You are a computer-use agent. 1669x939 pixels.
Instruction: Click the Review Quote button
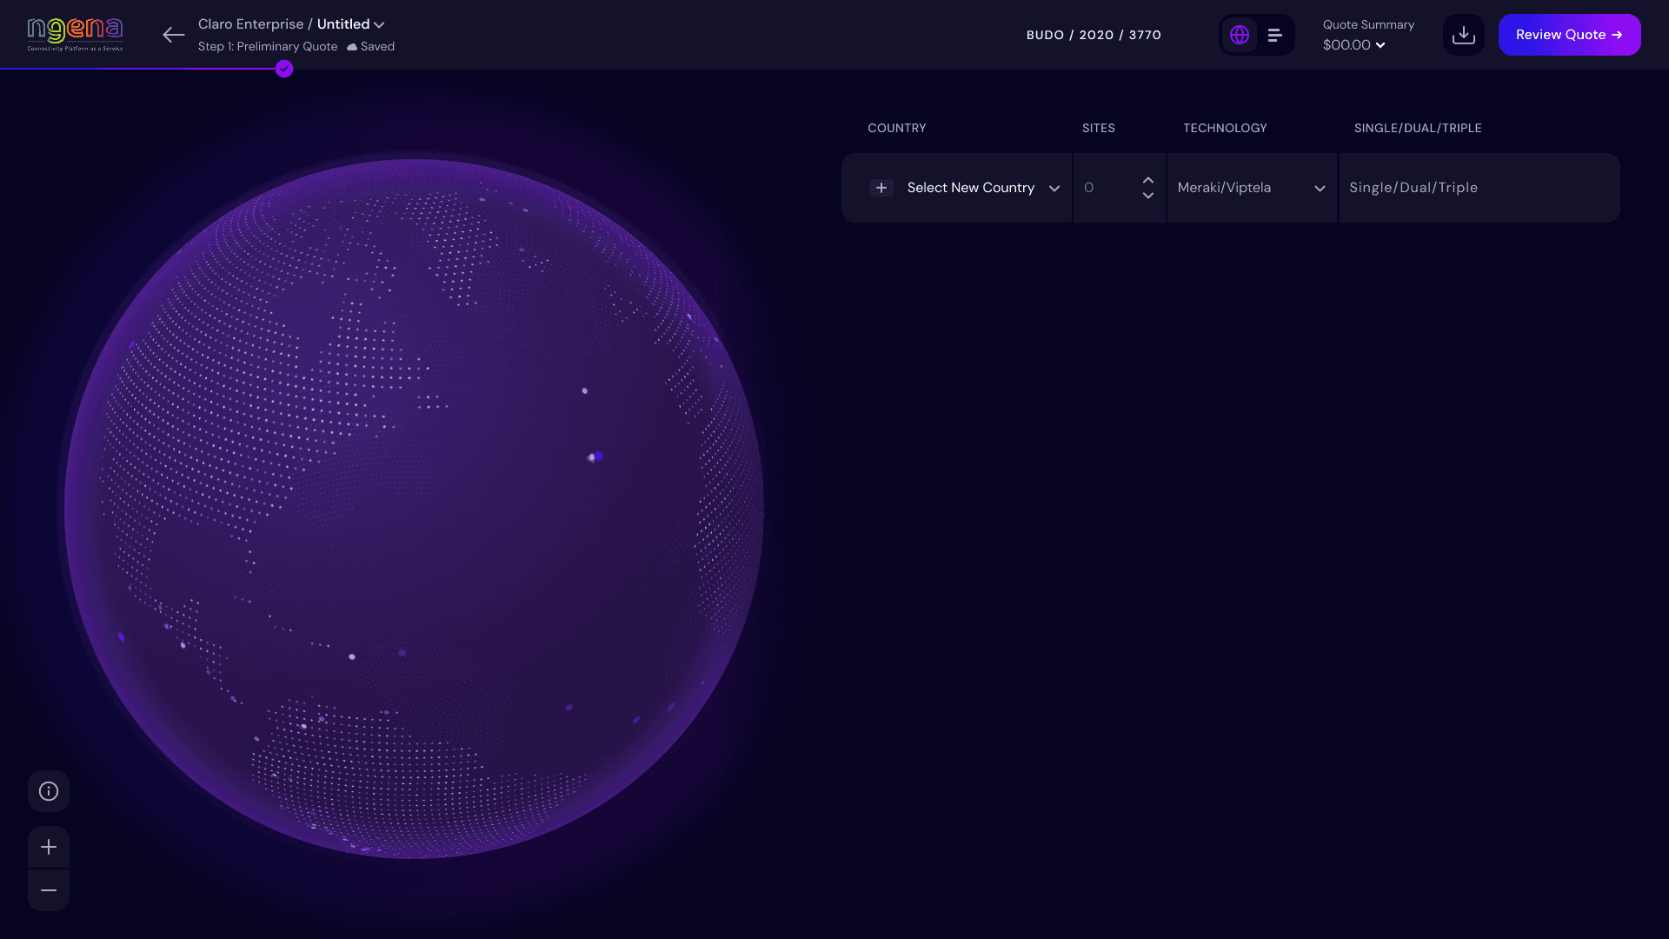tap(1569, 35)
